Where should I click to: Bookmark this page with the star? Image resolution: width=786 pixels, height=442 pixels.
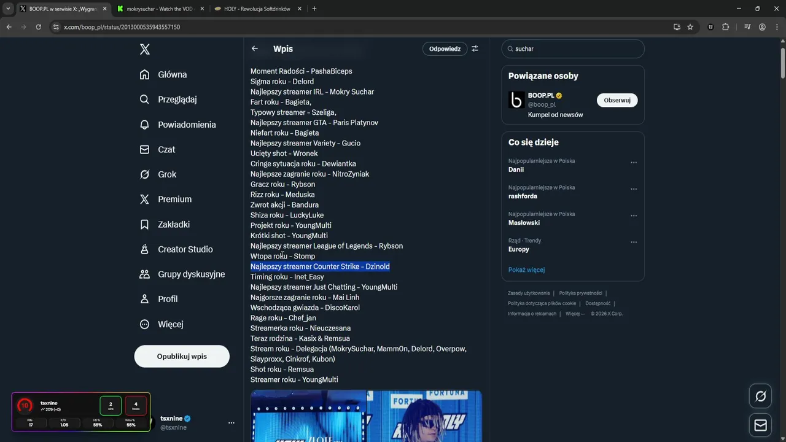point(690,27)
